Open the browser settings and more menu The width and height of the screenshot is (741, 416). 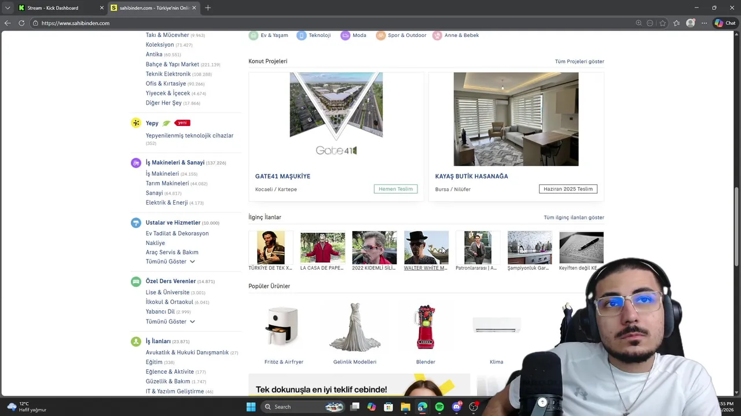(x=704, y=23)
